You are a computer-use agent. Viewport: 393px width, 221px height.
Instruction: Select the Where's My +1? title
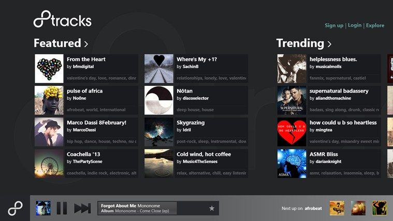(x=197, y=60)
